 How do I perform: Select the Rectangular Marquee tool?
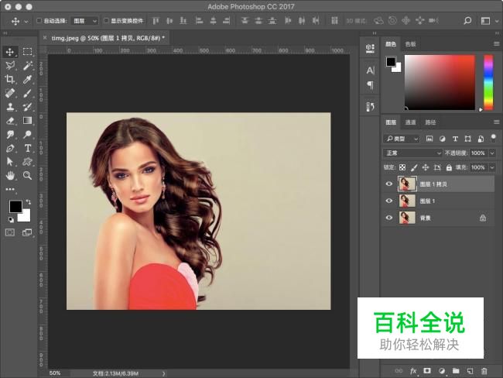27,51
